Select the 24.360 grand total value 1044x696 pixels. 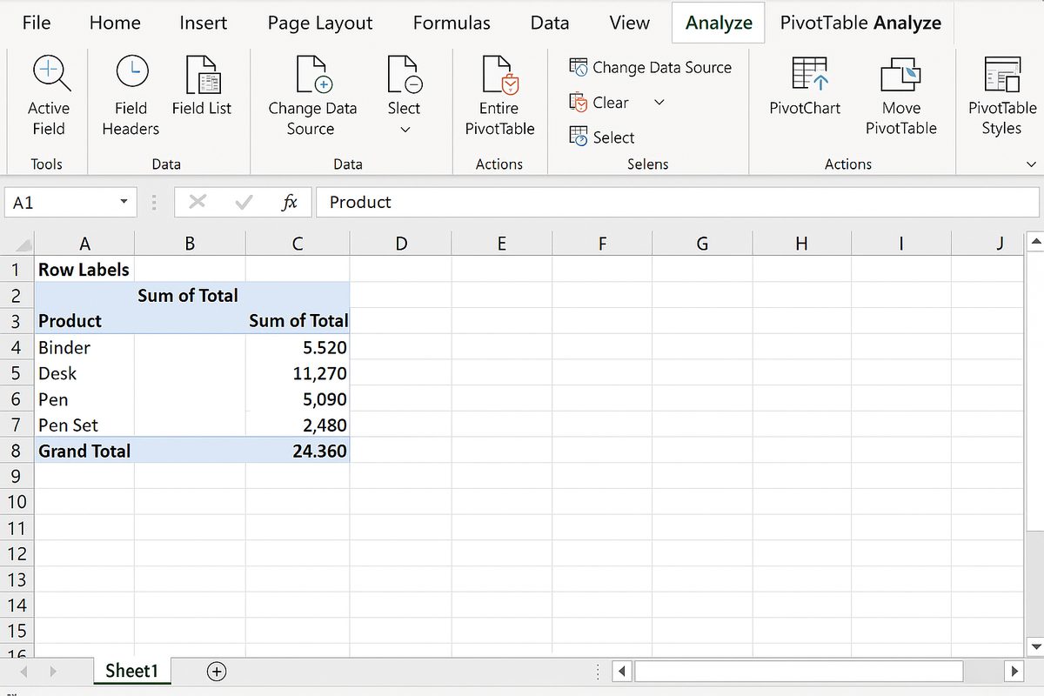(298, 451)
